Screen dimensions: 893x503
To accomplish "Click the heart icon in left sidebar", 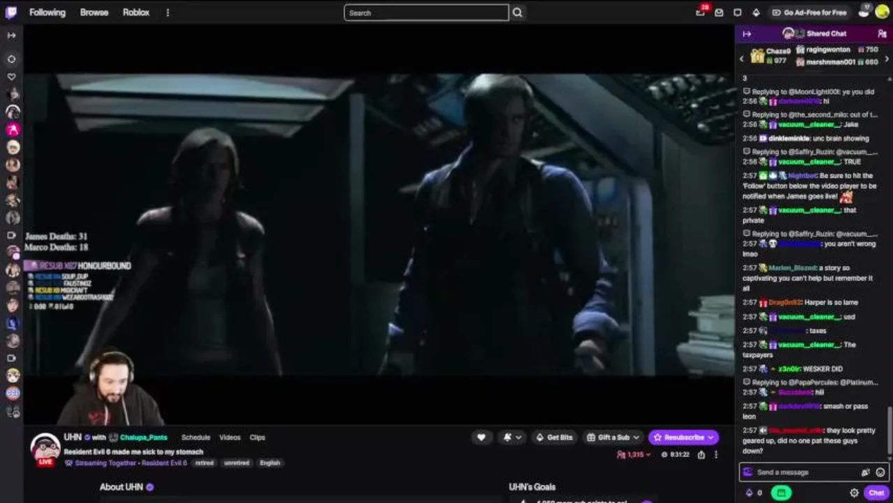I will tap(12, 77).
